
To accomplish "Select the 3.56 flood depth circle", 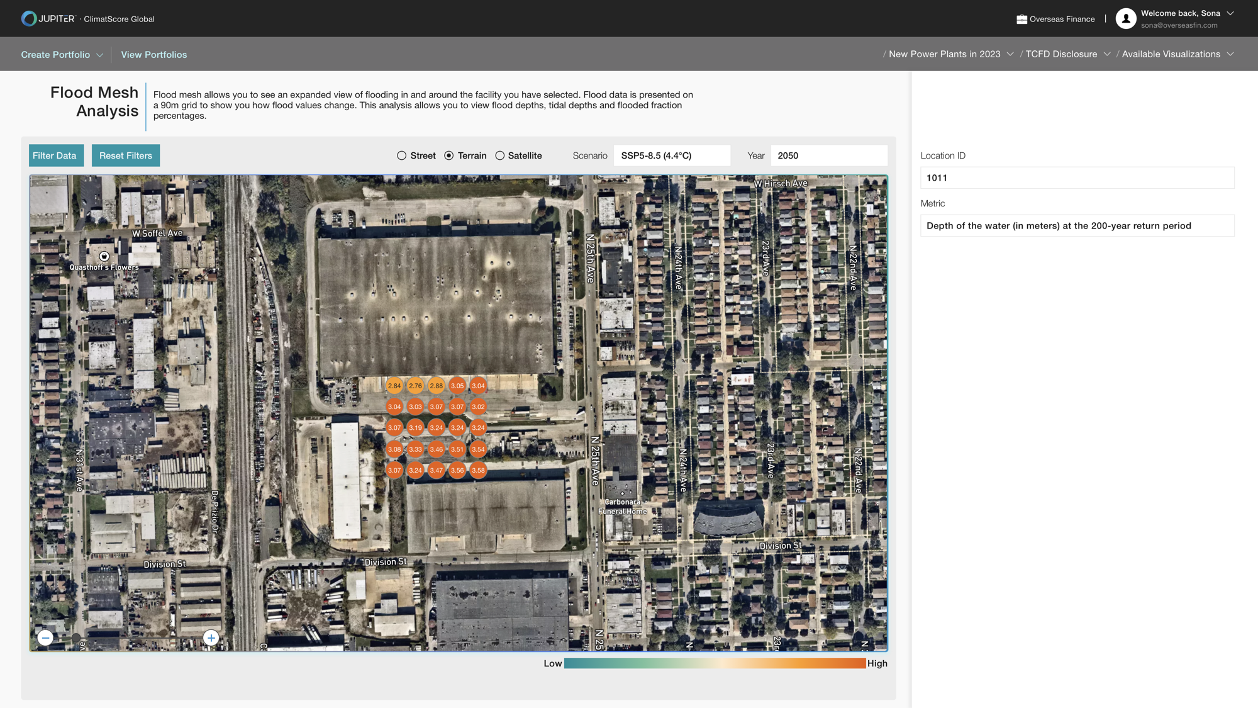I will (x=457, y=470).
